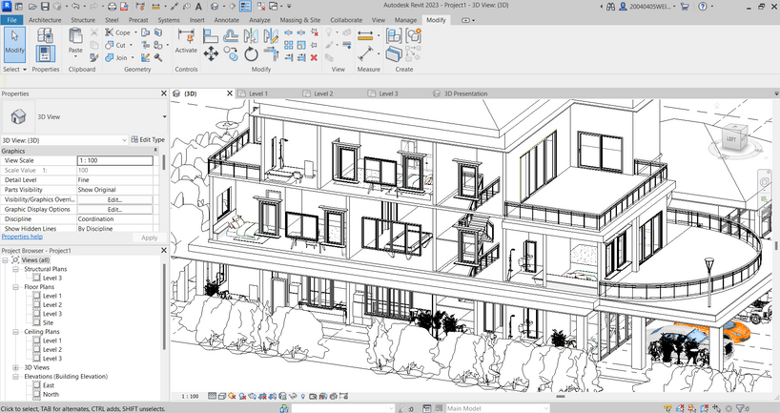Screen dimensions: 780x413
Task: Click the red Delete icon in Modify panel
Action: point(314,58)
